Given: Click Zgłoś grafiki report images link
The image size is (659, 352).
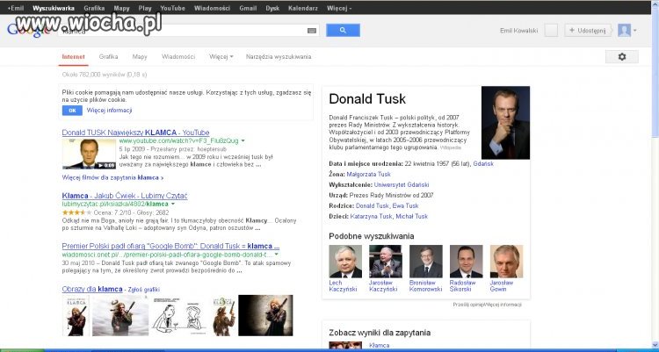Looking at the screenshot, I should pos(144,290).
